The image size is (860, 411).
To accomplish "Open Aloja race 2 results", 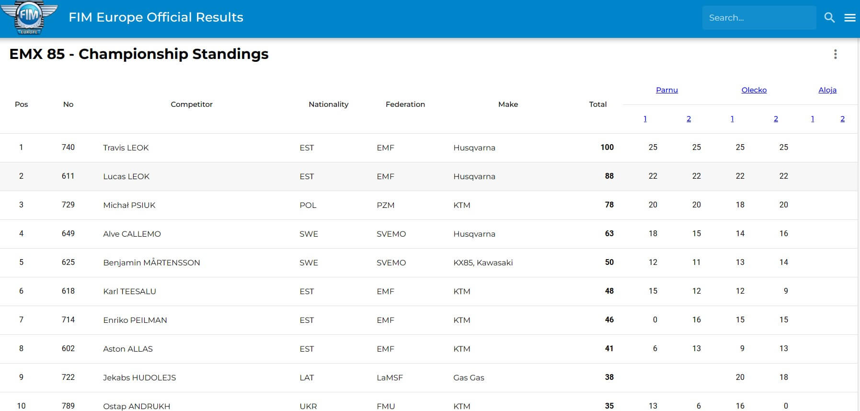I will point(842,119).
